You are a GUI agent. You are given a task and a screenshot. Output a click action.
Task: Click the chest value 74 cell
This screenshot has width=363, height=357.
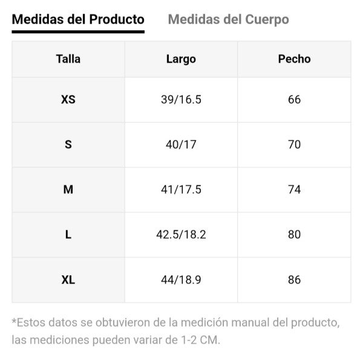pyautogui.click(x=294, y=190)
